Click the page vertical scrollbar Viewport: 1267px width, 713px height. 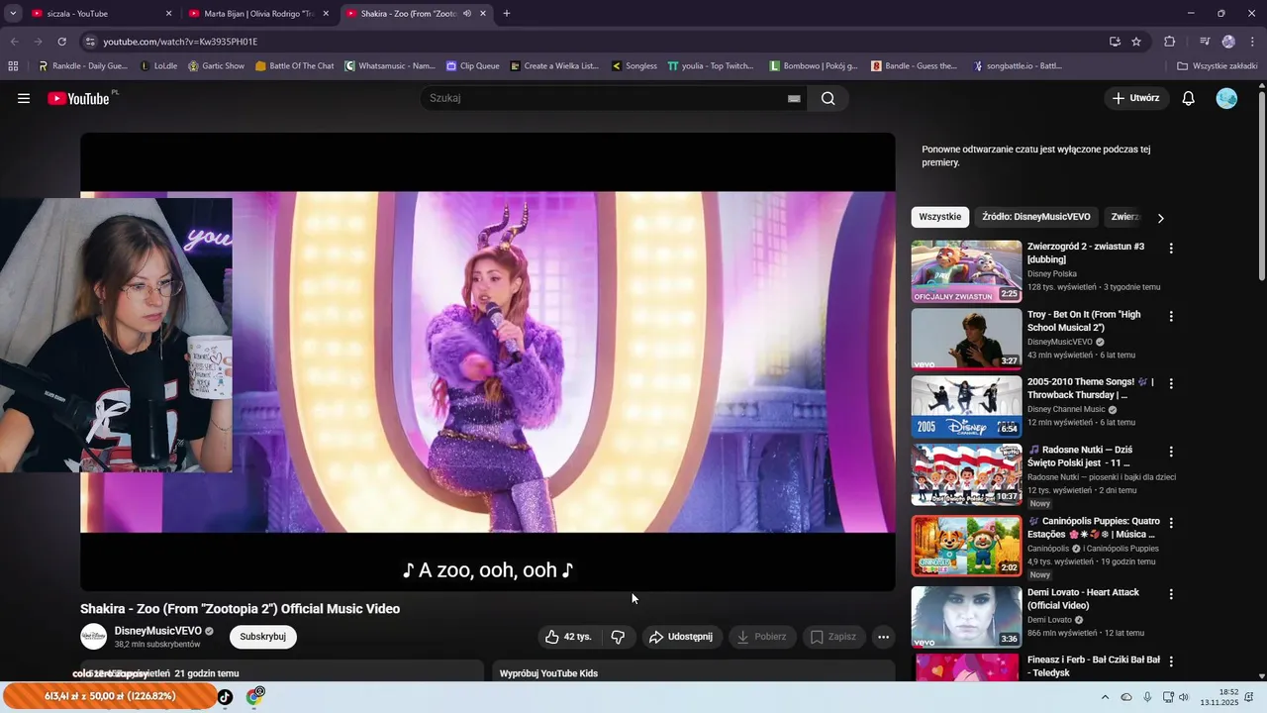click(1261, 184)
